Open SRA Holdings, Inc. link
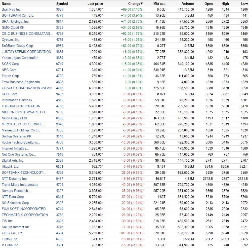This screenshot has width=249, height=248. point(16,21)
